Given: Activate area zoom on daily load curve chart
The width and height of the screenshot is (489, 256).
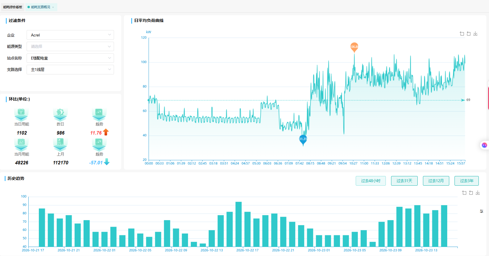Looking at the screenshot, I should 462,34.
